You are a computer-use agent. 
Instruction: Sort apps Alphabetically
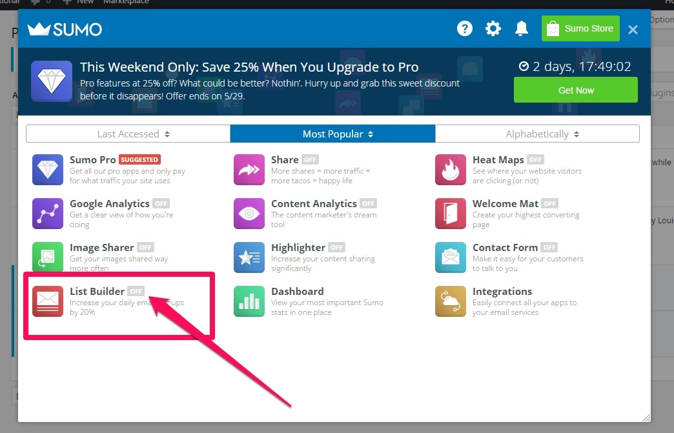point(537,134)
